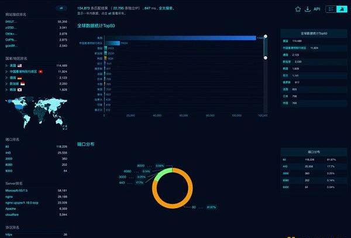
Task: Click the South Korea flag icon
Action: pos(19,89)
